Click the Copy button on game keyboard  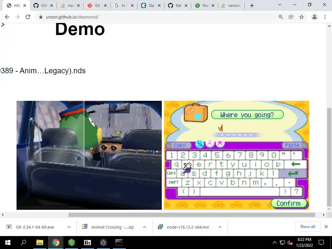[179, 145]
